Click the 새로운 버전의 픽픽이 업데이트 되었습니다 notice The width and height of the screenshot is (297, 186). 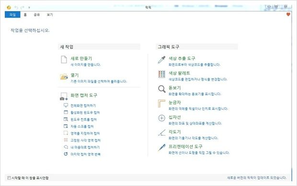point(257,178)
